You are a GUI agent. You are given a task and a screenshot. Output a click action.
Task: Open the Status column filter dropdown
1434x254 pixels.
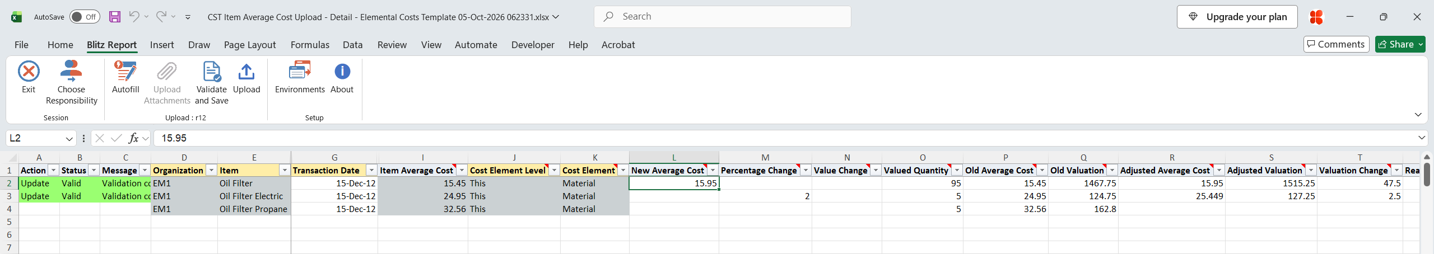tap(94, 170)
